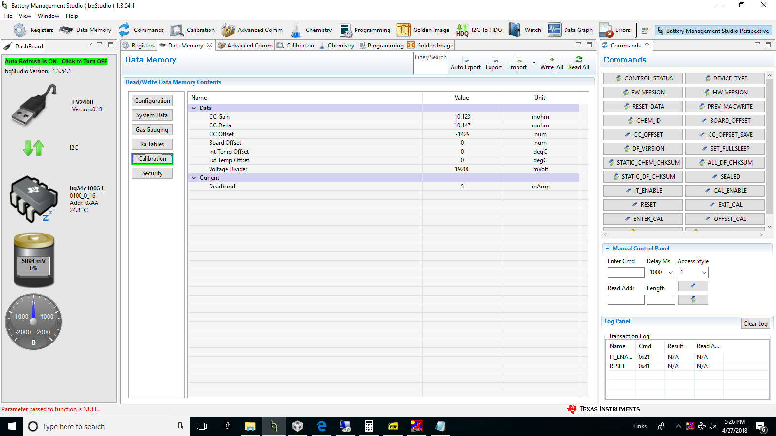This screenshot has height=436, width=776.
Task: Click the Windows Start button
Action: (12, 426)
